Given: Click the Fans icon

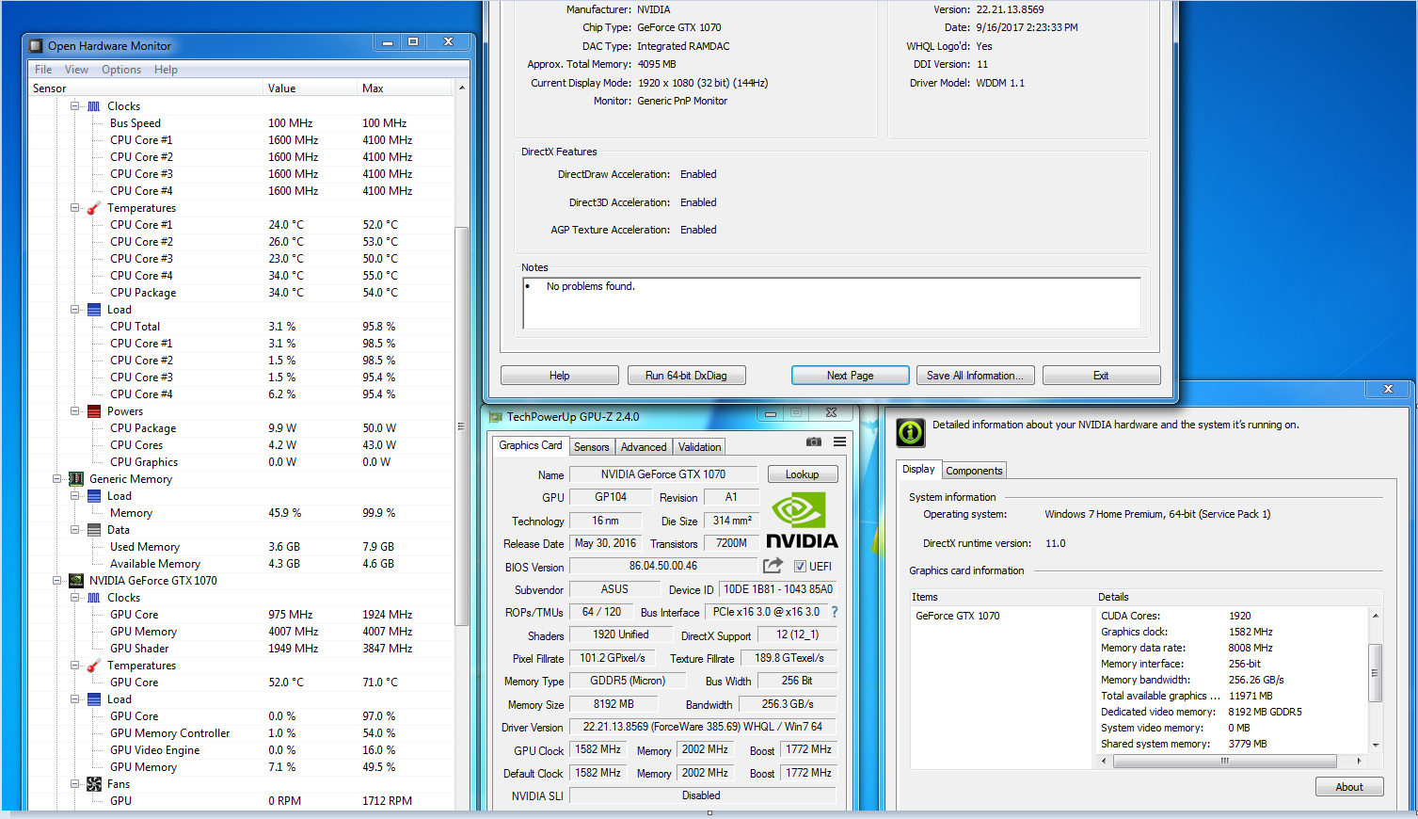Looking at the screenshot, I should [x=94, y=784].
